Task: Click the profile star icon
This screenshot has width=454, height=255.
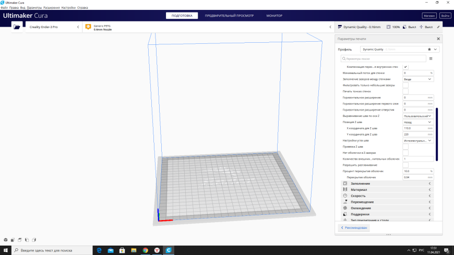Action: point(429,50)
